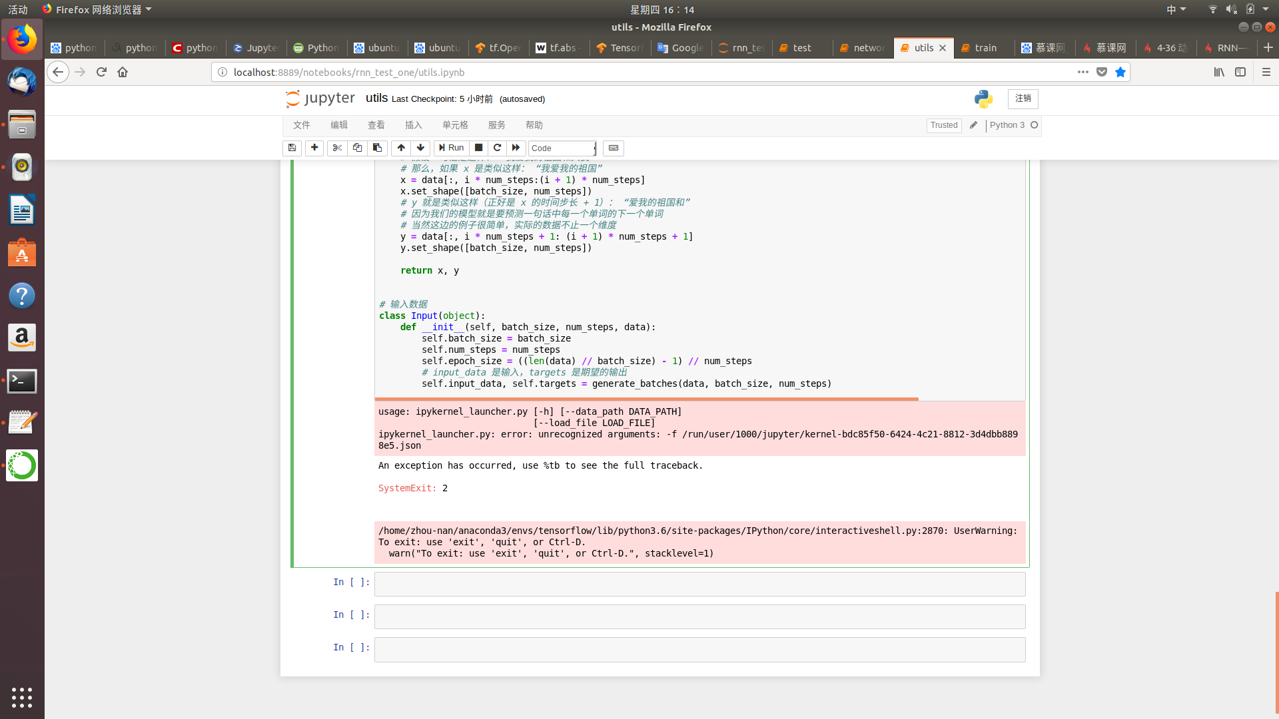
Task: Copy selected cells icon in toolbar
Action: pyautogui.click(x=357, y=148)
